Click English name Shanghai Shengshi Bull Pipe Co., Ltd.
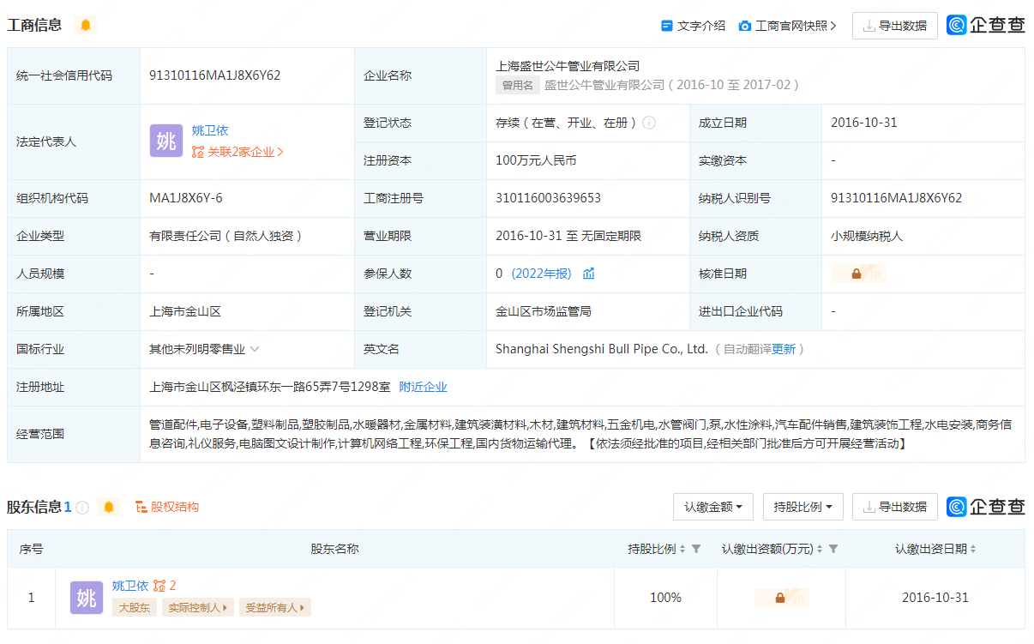1034x644 pixels. click(602, 349)
